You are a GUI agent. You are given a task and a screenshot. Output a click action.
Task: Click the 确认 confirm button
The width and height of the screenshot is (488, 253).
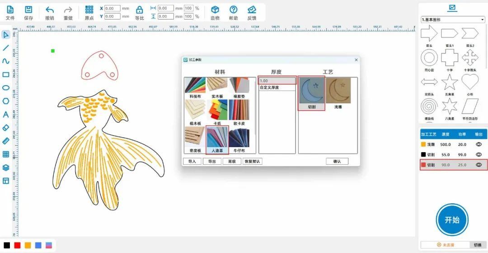pyautogui.click(x=337, y=161)
